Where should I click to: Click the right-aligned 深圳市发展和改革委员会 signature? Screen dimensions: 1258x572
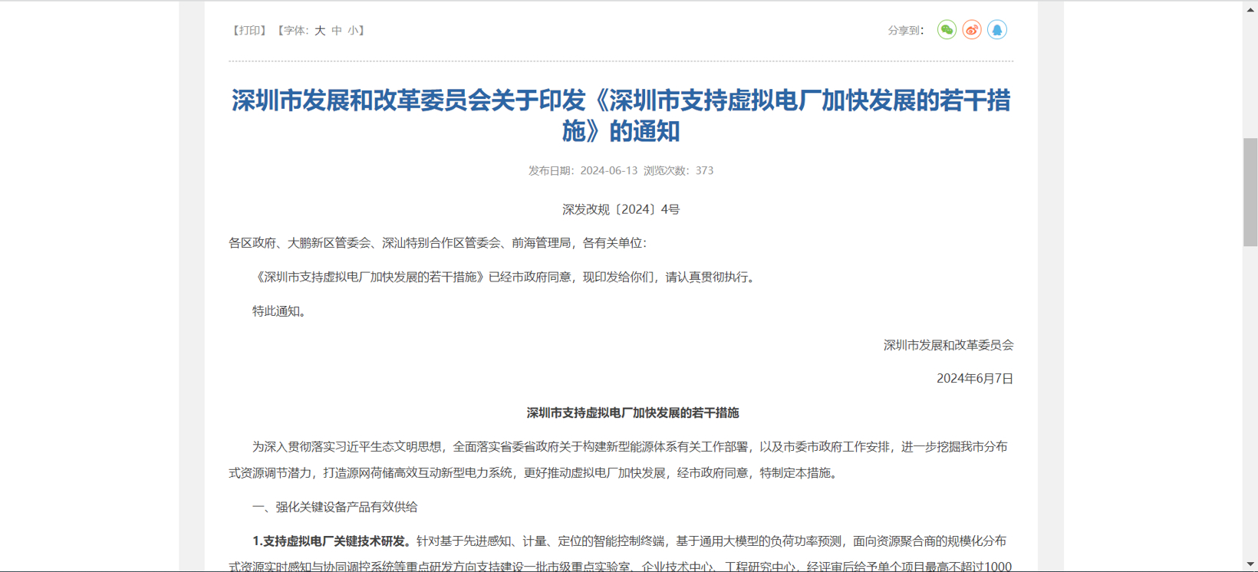948,345
